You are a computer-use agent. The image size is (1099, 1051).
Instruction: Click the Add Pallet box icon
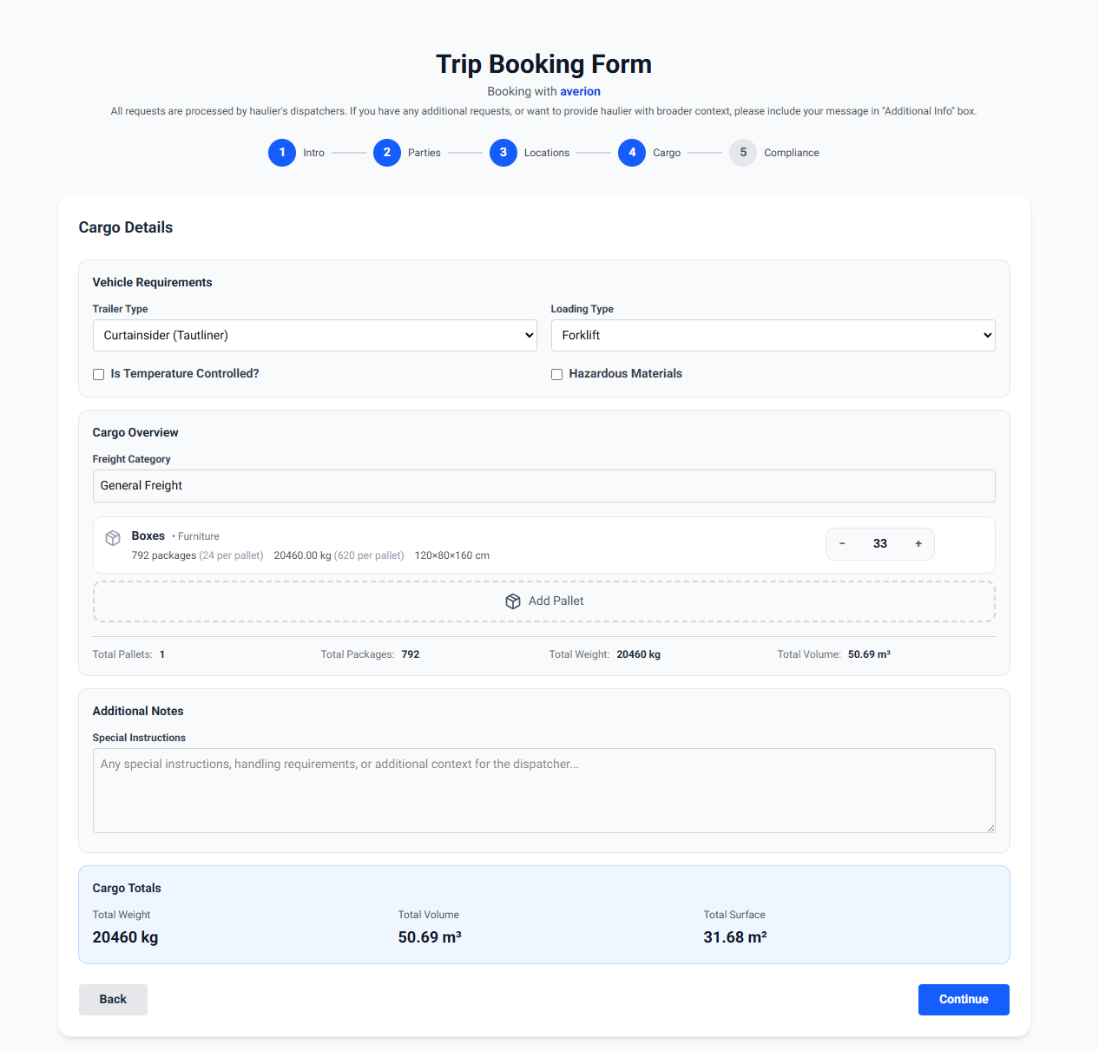pos(513,601)
